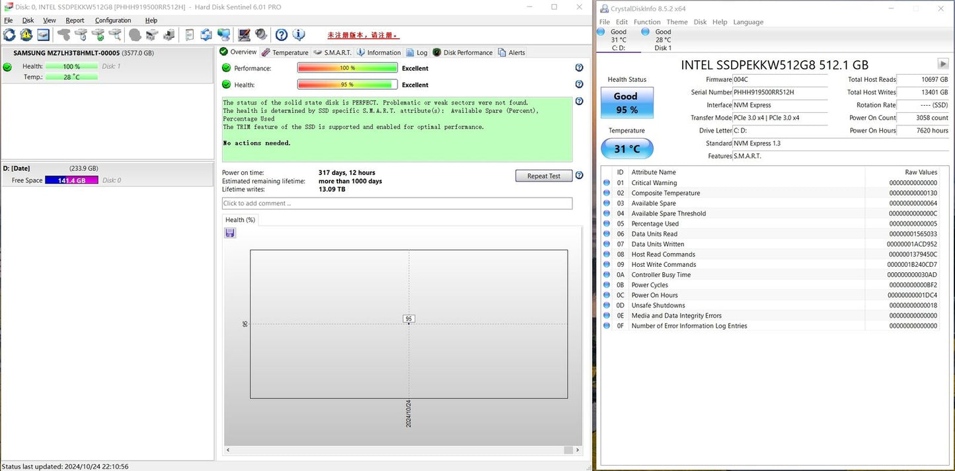This screenshot has width=955, height=471.
Task: Click the 'Click to add comment' field
Action: point(397,203)
